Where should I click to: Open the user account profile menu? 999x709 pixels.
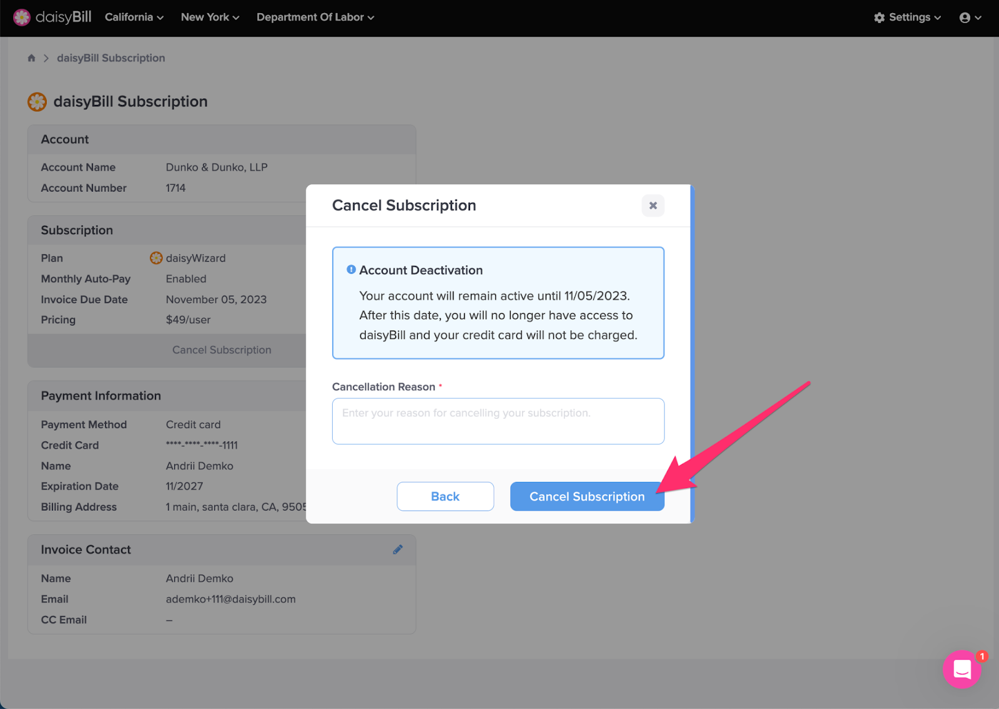pos(970,17)
